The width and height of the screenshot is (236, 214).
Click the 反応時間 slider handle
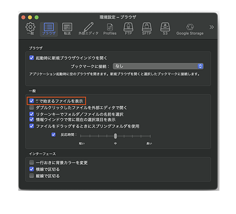(115, 136)
